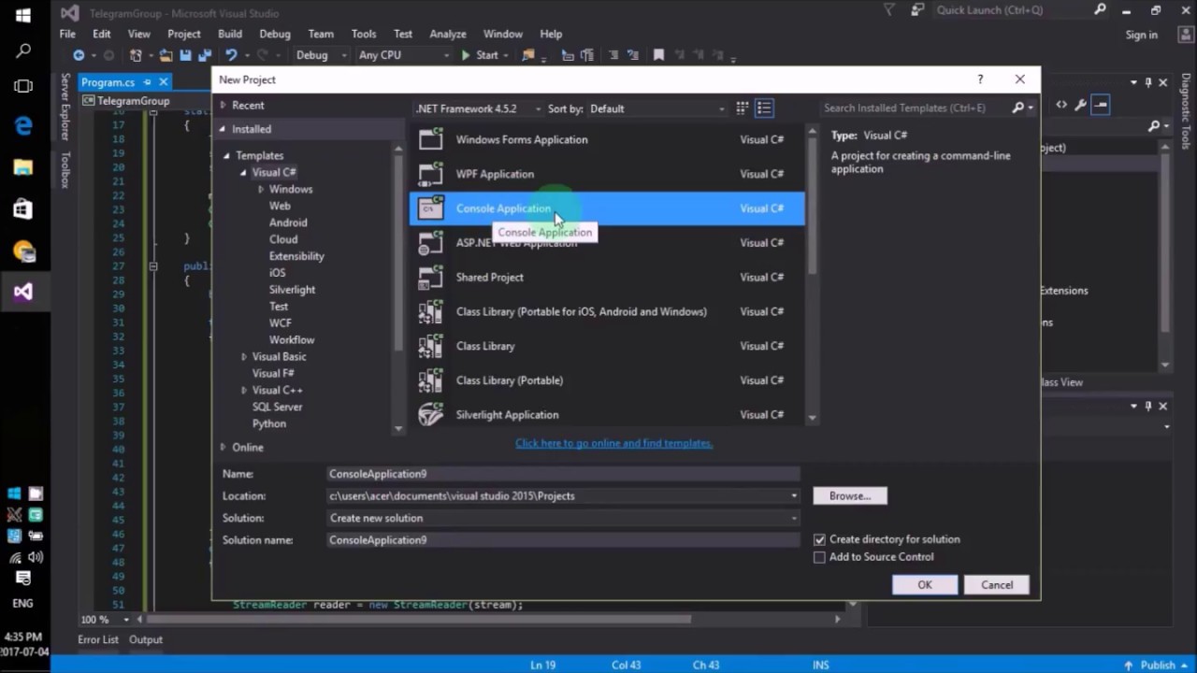Click the Navigate Backward arrow icon
The width and height of the screenshot is (1197, 673).
(x=79, y=55)
